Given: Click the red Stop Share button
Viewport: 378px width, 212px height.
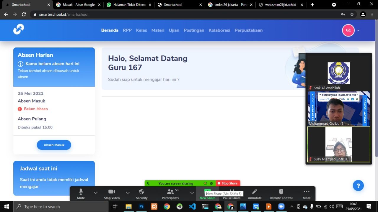Looking at the screenshot, I should [228, 183].
